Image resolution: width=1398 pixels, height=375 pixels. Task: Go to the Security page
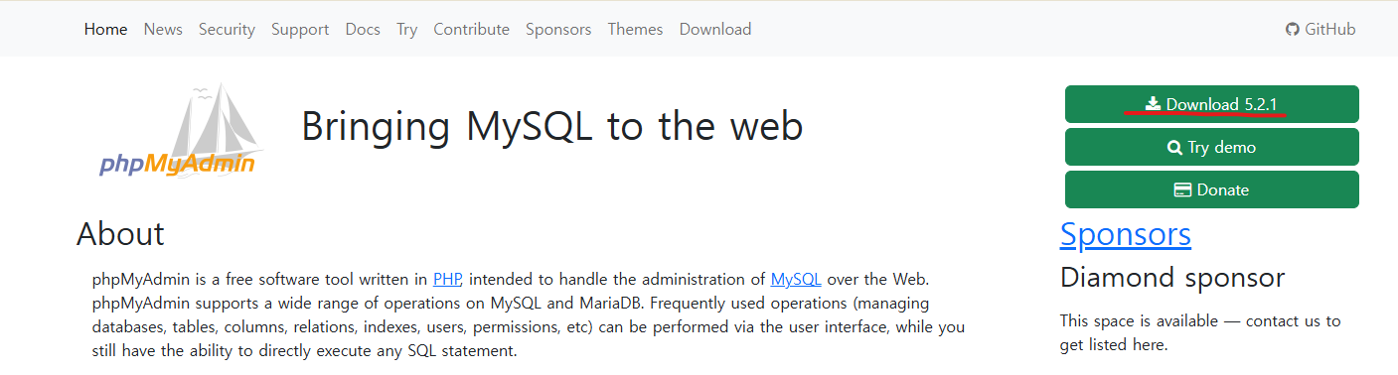pyautogui.click(x=227, y=30)
